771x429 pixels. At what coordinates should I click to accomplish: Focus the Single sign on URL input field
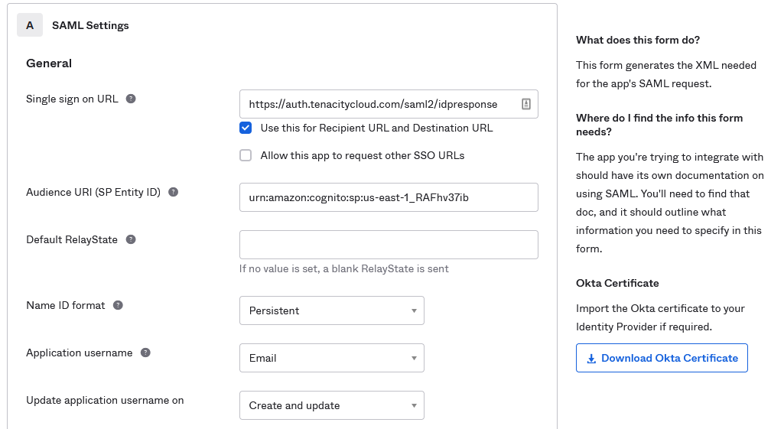coord(389,104)
